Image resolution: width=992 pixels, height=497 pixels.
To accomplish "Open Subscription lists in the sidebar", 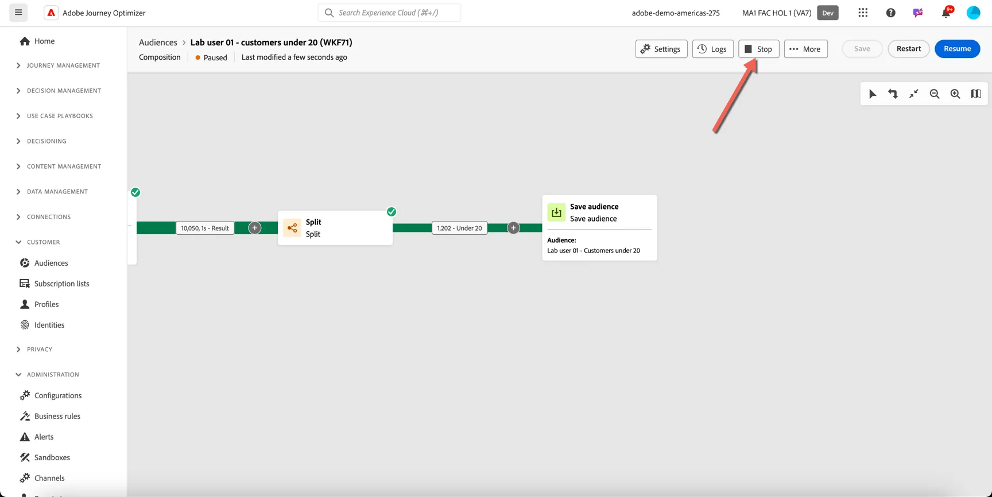I will point(55,284).
